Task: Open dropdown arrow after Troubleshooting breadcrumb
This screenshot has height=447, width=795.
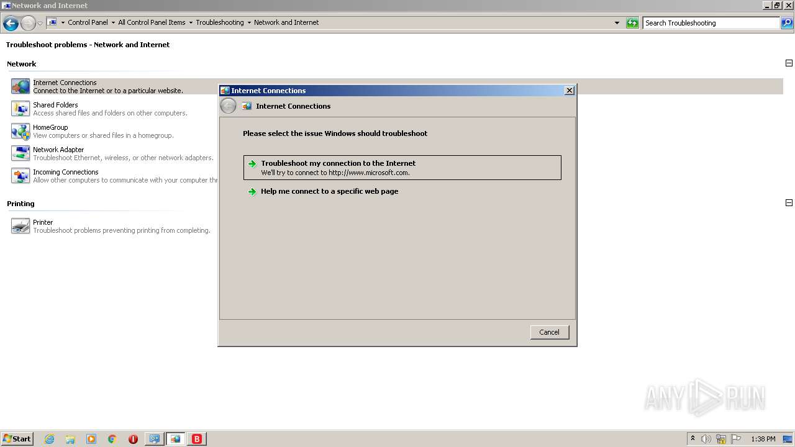Action: (249, 22)
